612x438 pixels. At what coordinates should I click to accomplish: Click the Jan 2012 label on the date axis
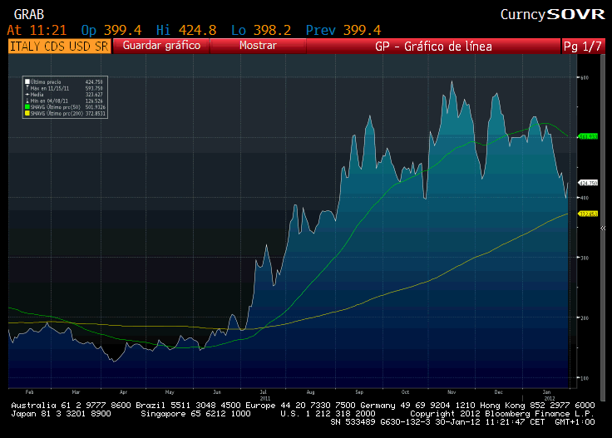click(548, 395)
